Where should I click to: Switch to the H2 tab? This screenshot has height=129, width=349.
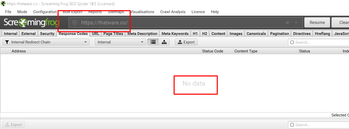pyautogui.click(x=204, y=34)
